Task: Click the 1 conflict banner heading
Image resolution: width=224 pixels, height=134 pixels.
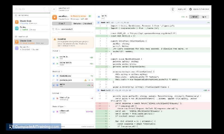Action: [62, 39]
